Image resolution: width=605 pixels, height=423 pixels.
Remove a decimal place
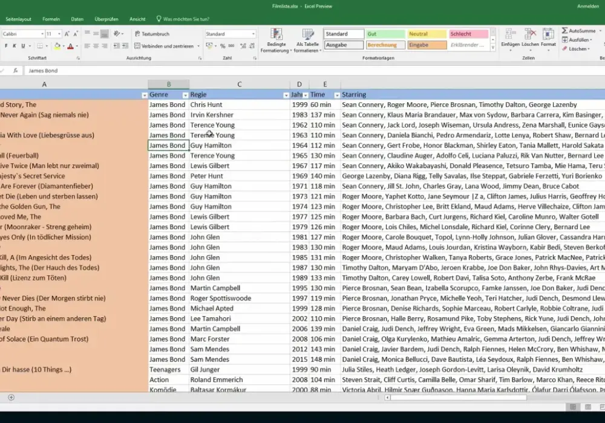coord(252,46)
